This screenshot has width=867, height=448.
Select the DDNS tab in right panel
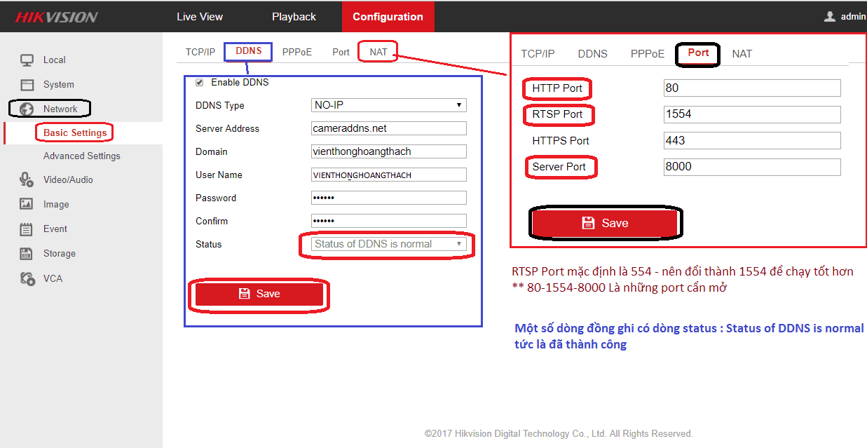click(x=593, y=54)
